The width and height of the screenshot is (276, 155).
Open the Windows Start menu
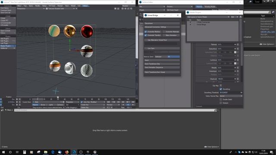(x=3, y=152)
